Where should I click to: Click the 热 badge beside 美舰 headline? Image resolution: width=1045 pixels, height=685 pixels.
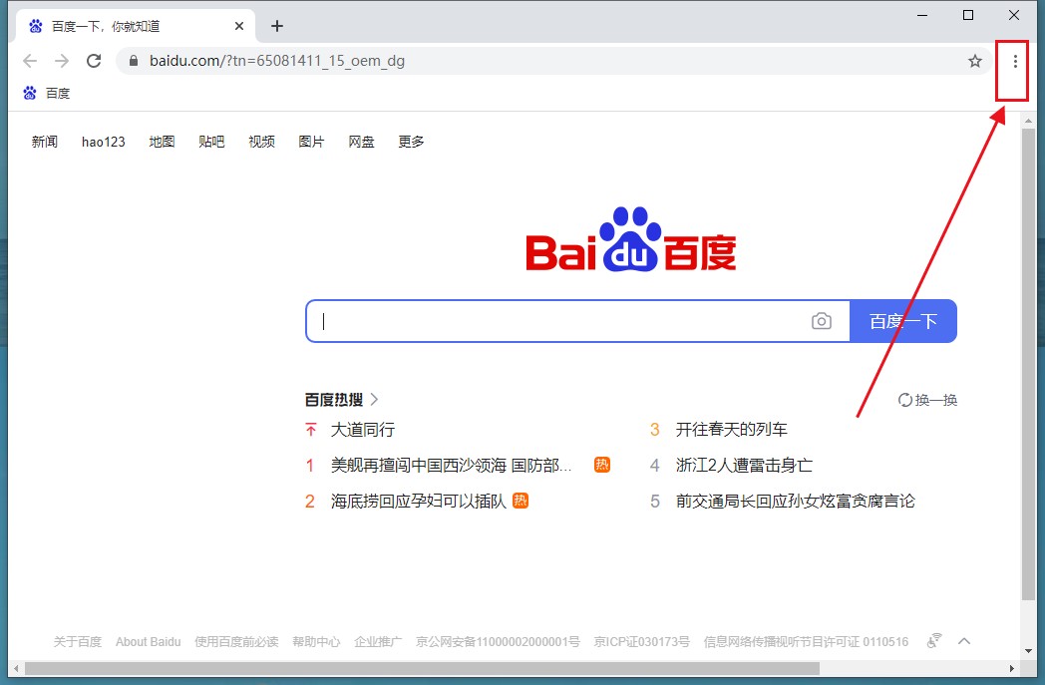(602, 465)
